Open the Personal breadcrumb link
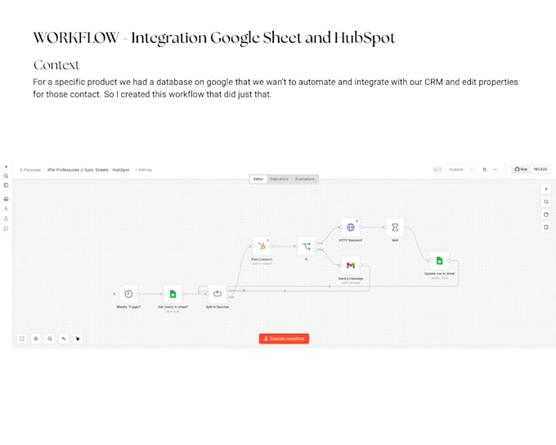 (x=30, y=170)
